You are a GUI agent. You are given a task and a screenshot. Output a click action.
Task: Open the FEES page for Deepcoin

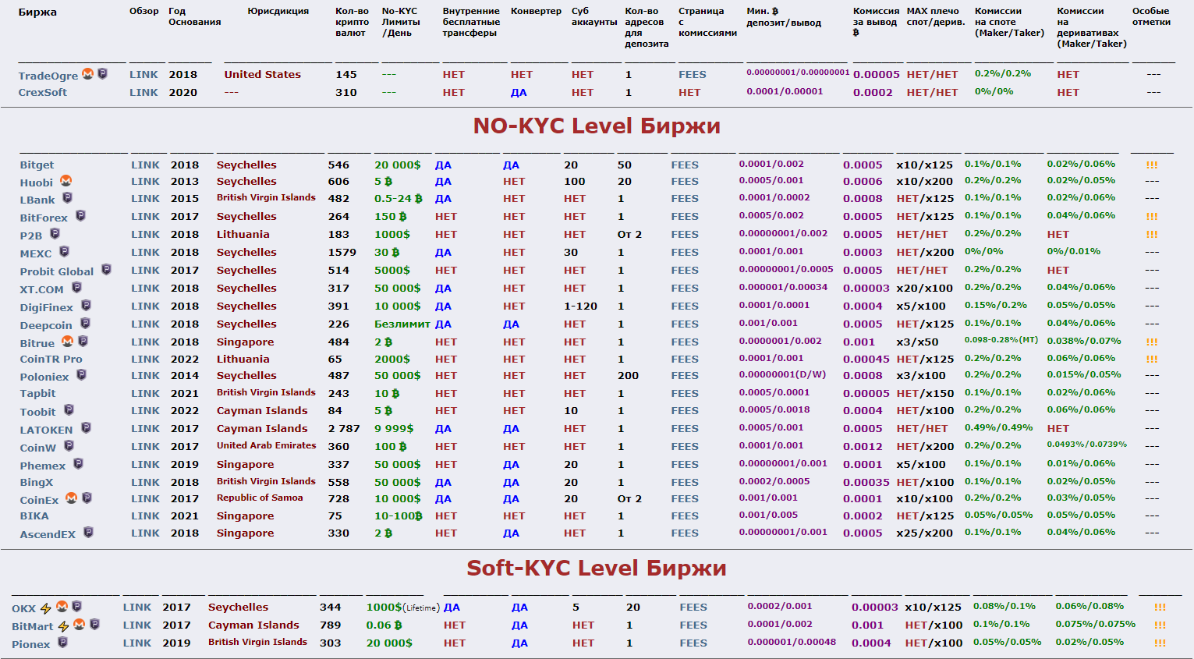pos(685,324)
